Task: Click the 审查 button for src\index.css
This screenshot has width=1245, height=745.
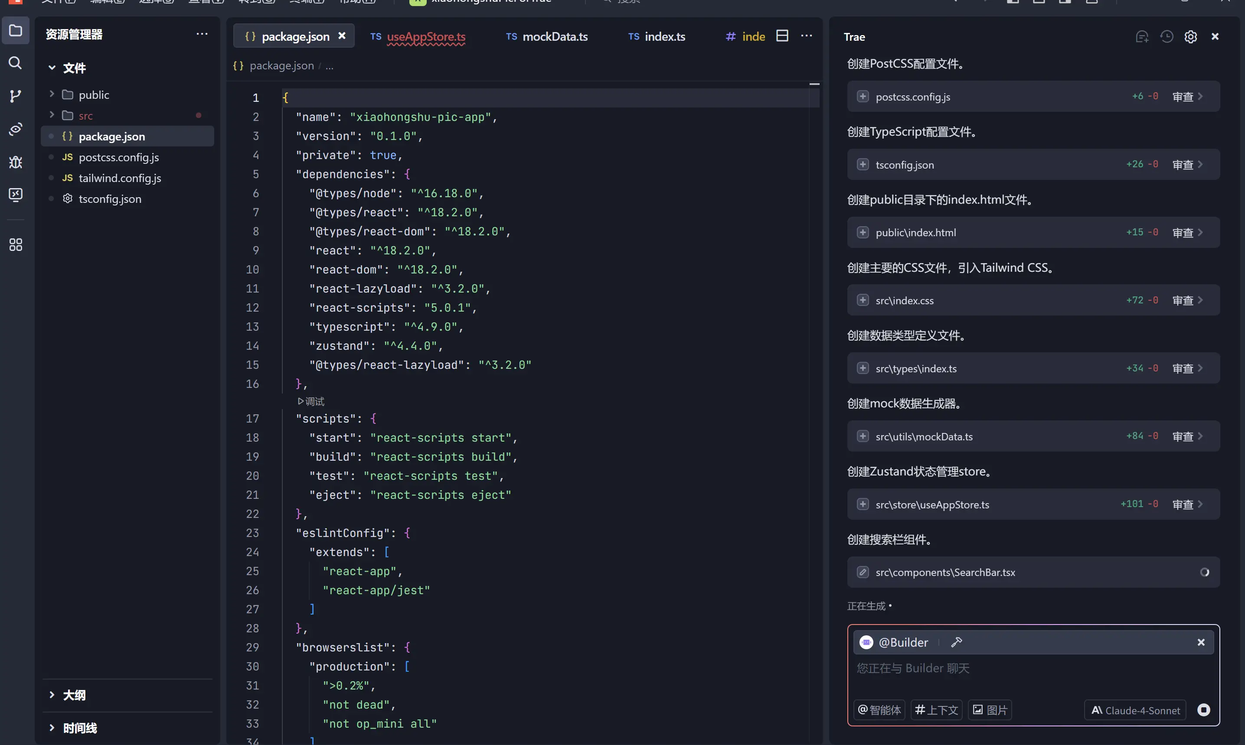Action: tap(1183, 300)
